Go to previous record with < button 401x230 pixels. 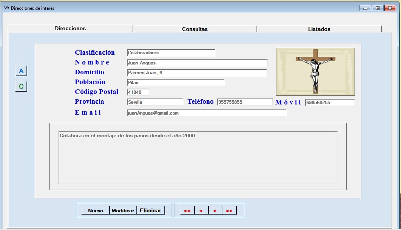[x=201, y=211]
